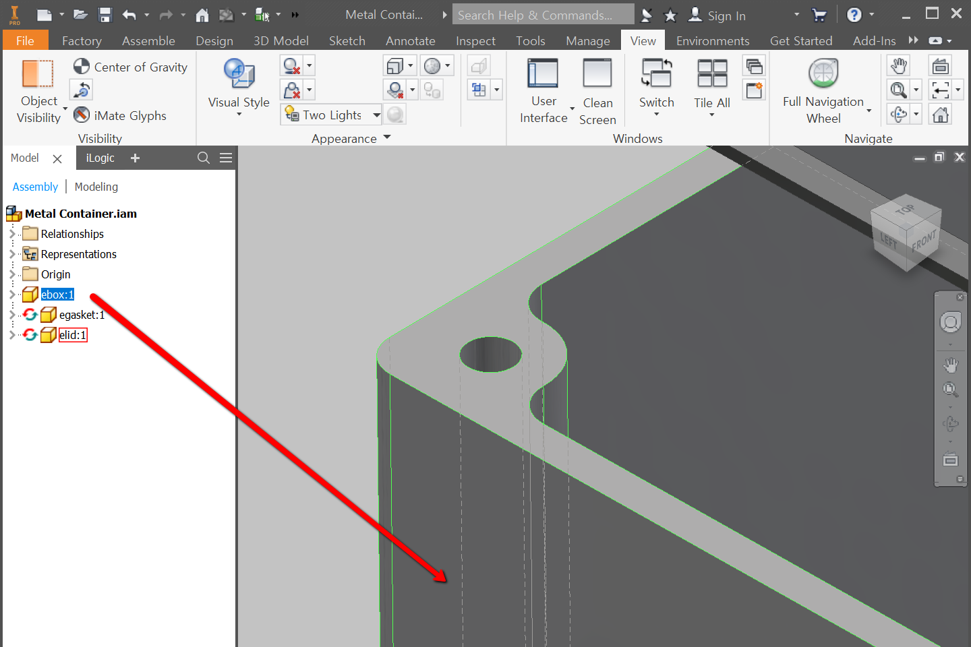Open the File menu tab
Image resolution: width=971 pixels, height=647 pixels.
(x=25, y=40)
